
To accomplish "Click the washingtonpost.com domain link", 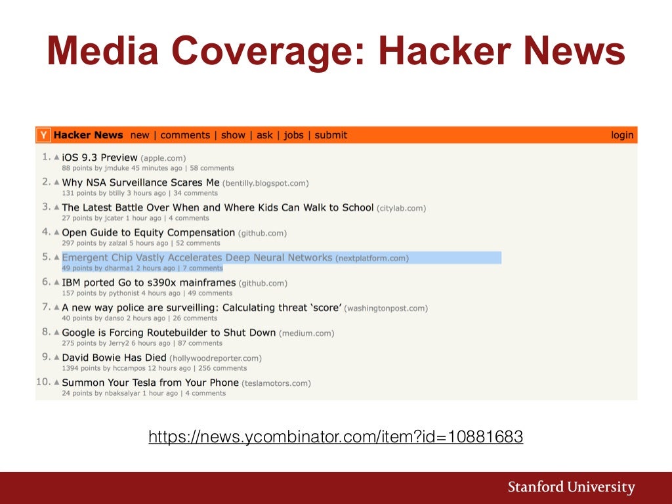I will pos(386,308).
